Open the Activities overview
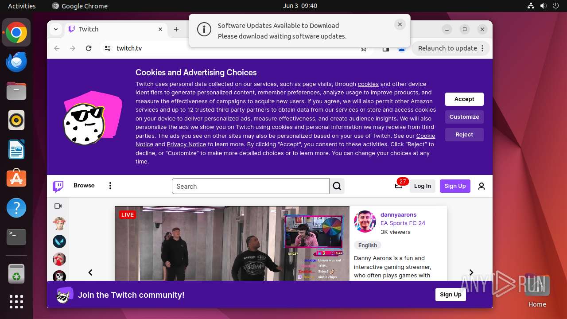The width and height of the screenshot is (567, 319). pyautogui.click(x=22, y=6)
